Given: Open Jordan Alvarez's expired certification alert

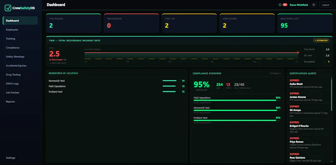Looking at the screenshot, I should tap(309, 97).
